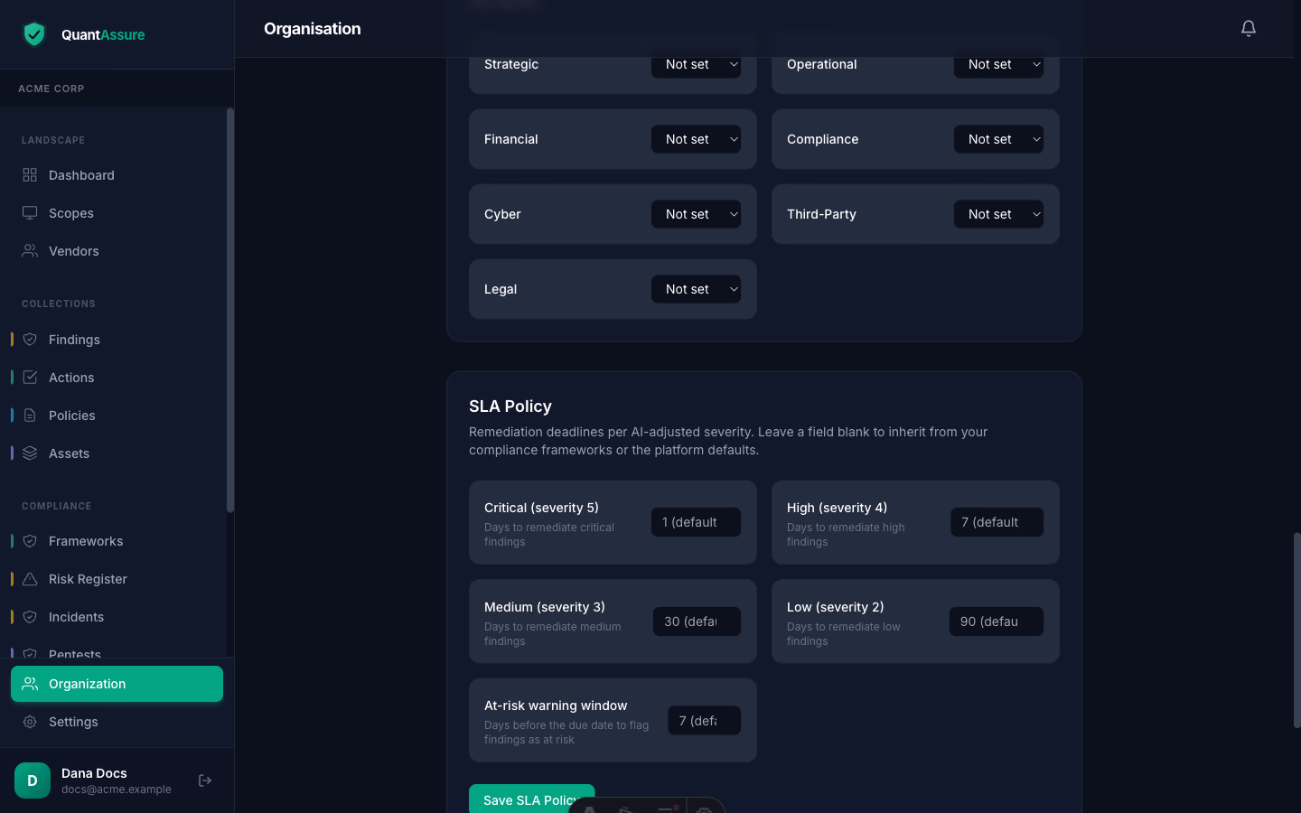This screenshot has height=813, width=1301.
Task: Click the Critical severity 5 days field
Action: pos(696,522)
